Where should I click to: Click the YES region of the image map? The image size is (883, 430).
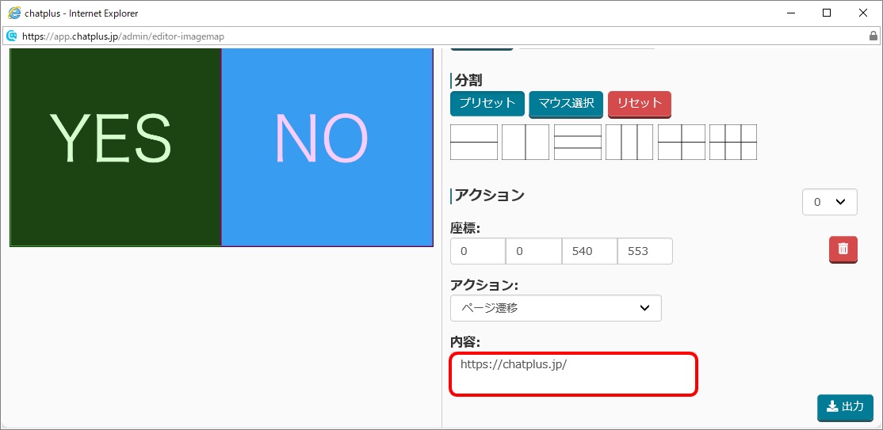[x=116, y=147]
